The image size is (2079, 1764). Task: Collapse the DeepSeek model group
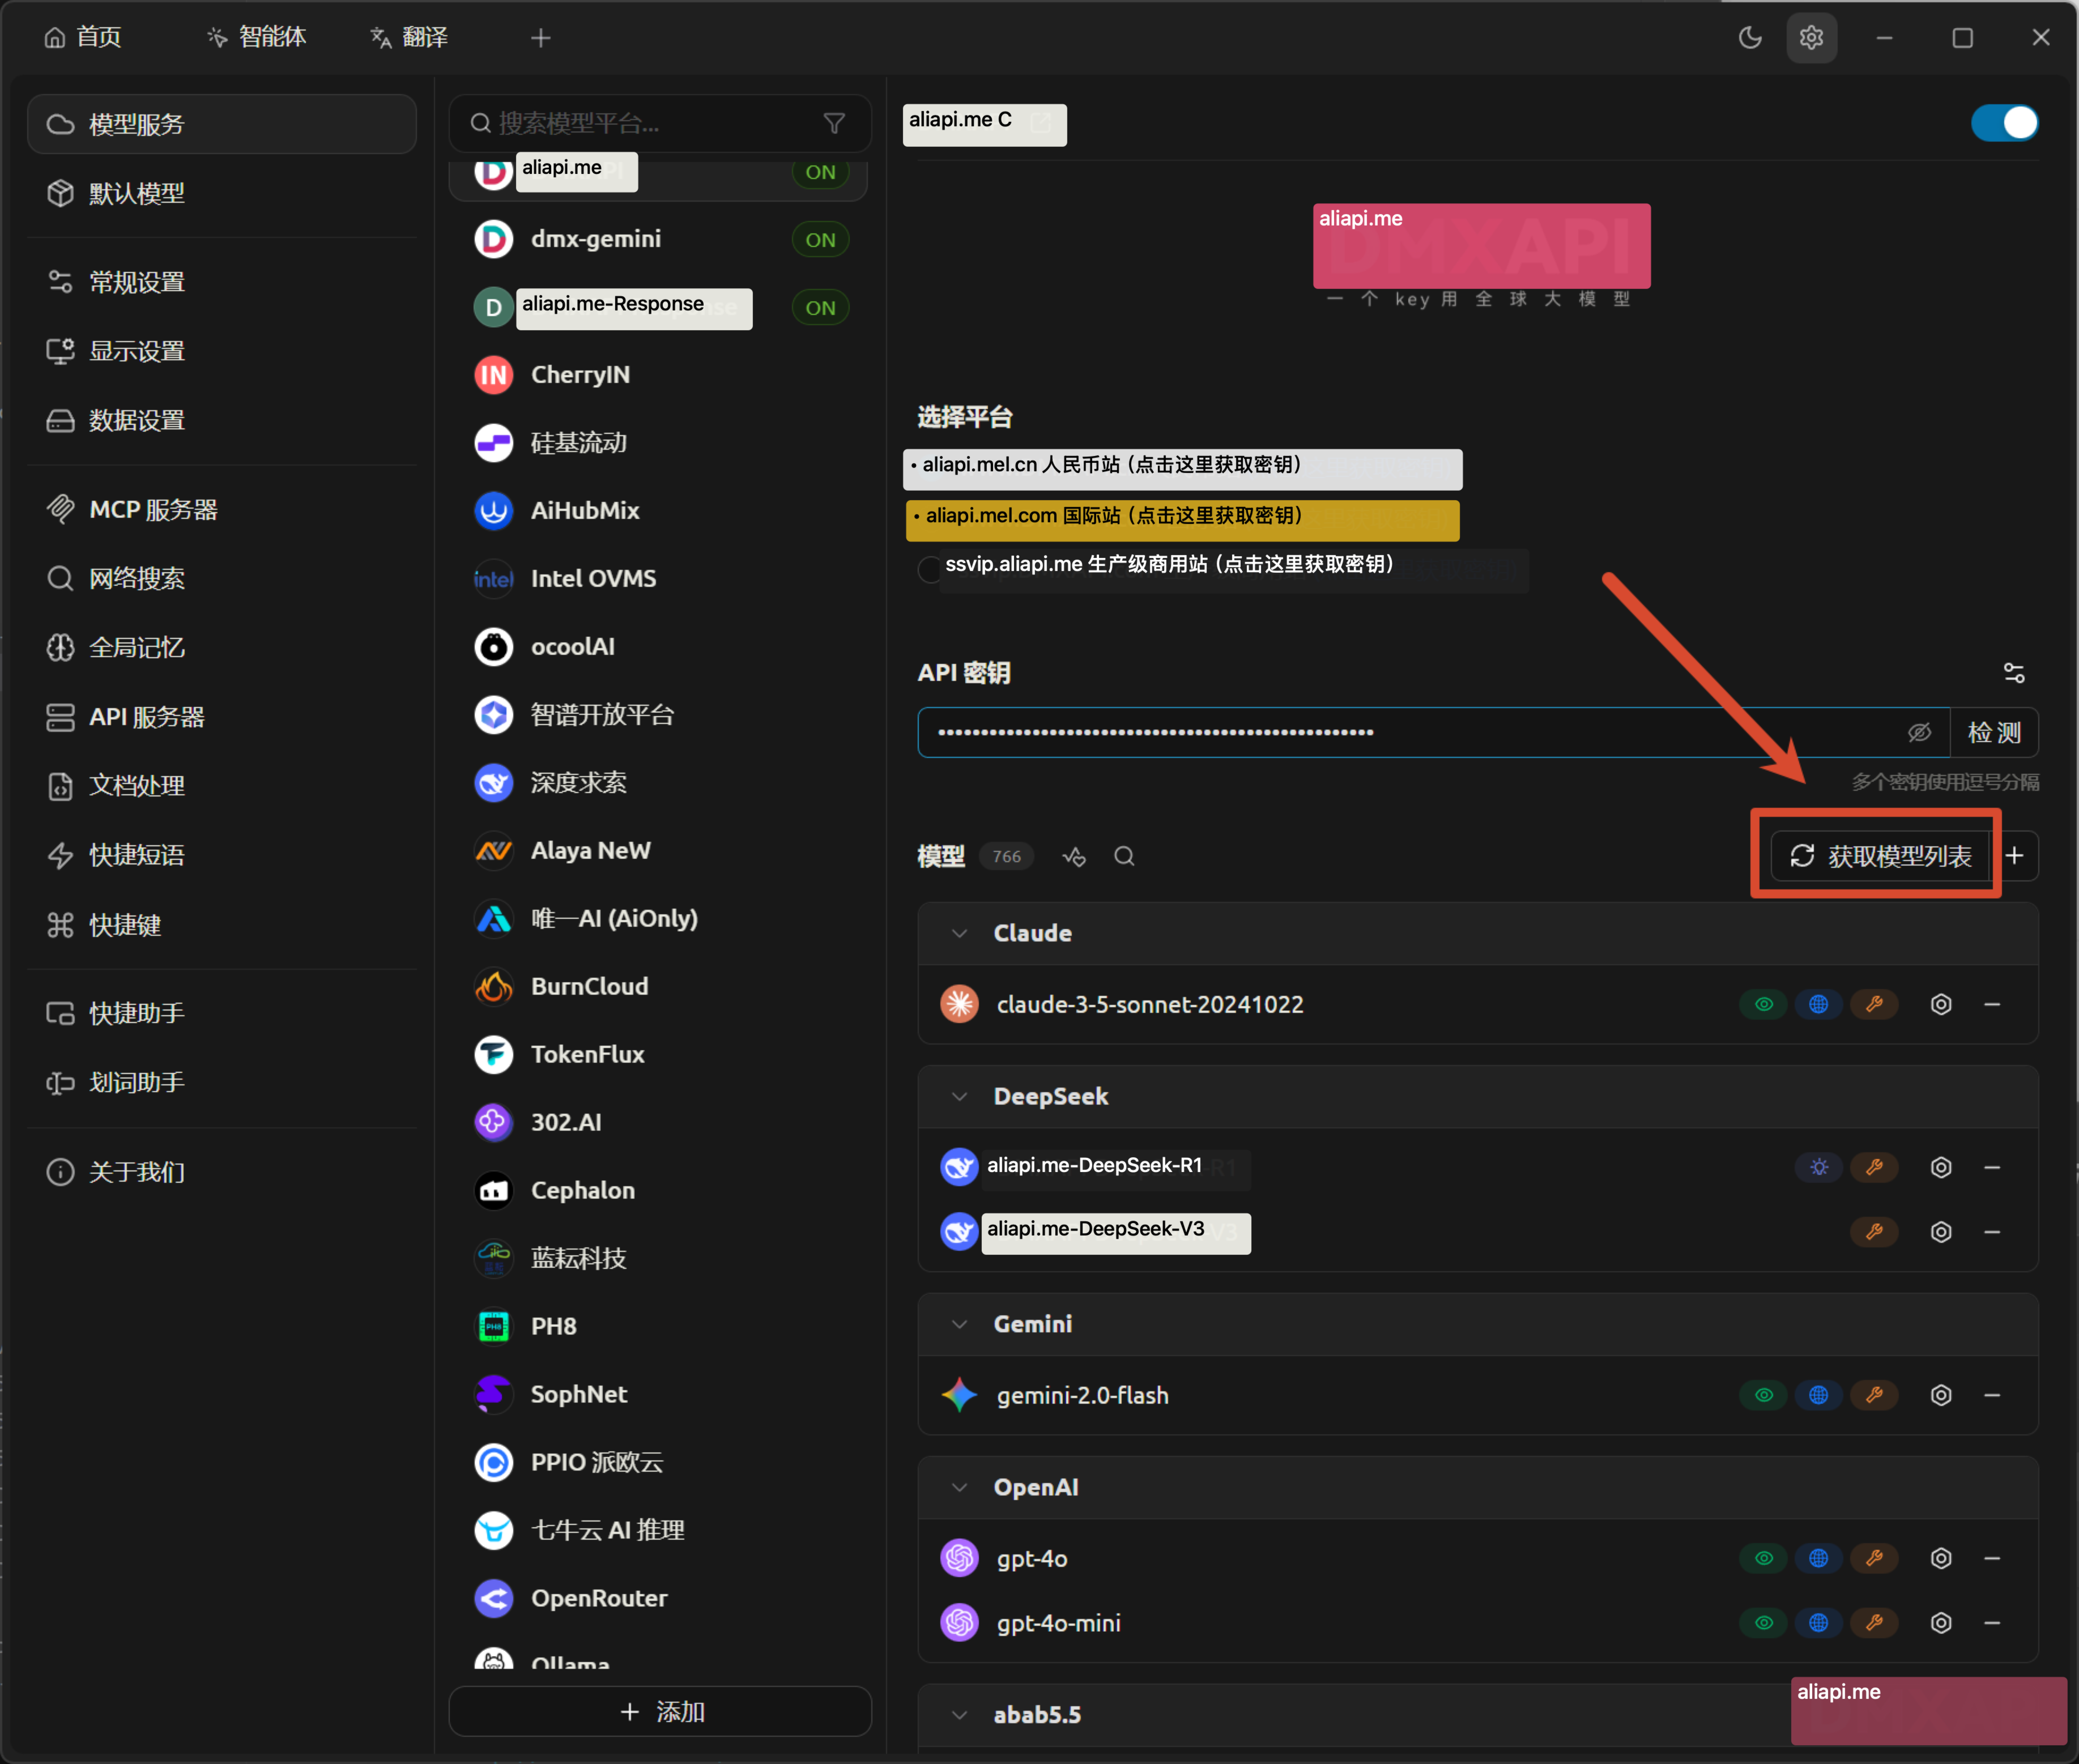pyautogui.click(x=959, y=1097)
